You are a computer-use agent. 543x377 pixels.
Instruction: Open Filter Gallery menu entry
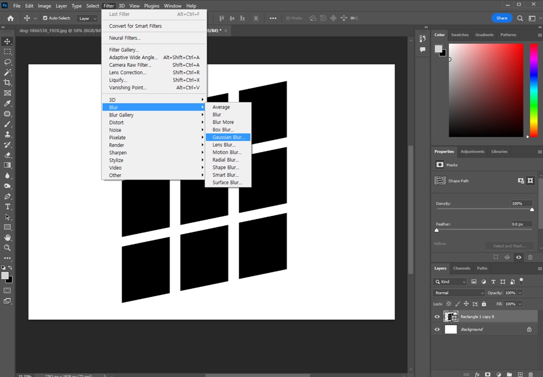click(x=154, y=50)
